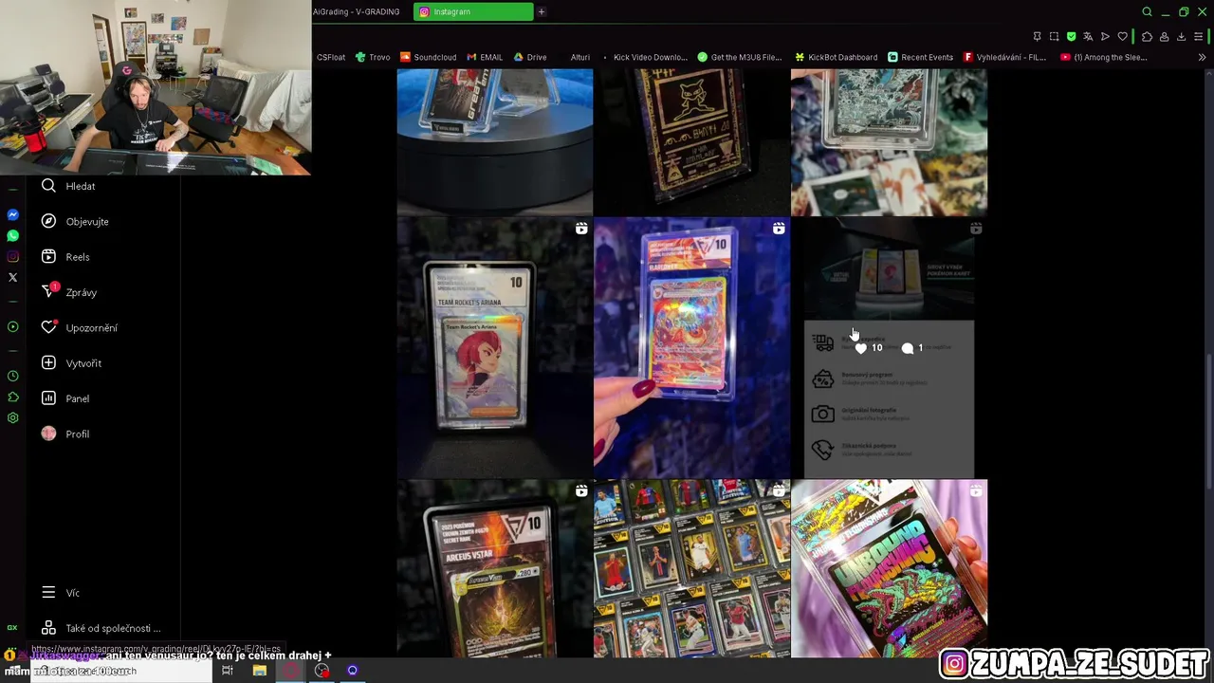Open the CSFloat bookmark
Viewport: 1214px width, 683px height.
coord(331,57)
